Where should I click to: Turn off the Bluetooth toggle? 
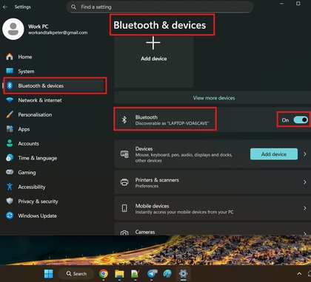[x=301, y=120]
